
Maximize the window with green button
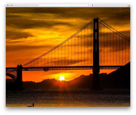coord(12,5)
